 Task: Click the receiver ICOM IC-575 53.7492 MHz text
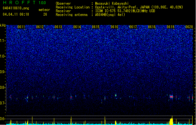pyautogui.click(x=125, y=11)
